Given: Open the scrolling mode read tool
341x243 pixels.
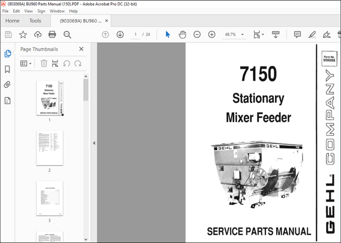Looking at the screenshot, I should [x=276, y=35].
